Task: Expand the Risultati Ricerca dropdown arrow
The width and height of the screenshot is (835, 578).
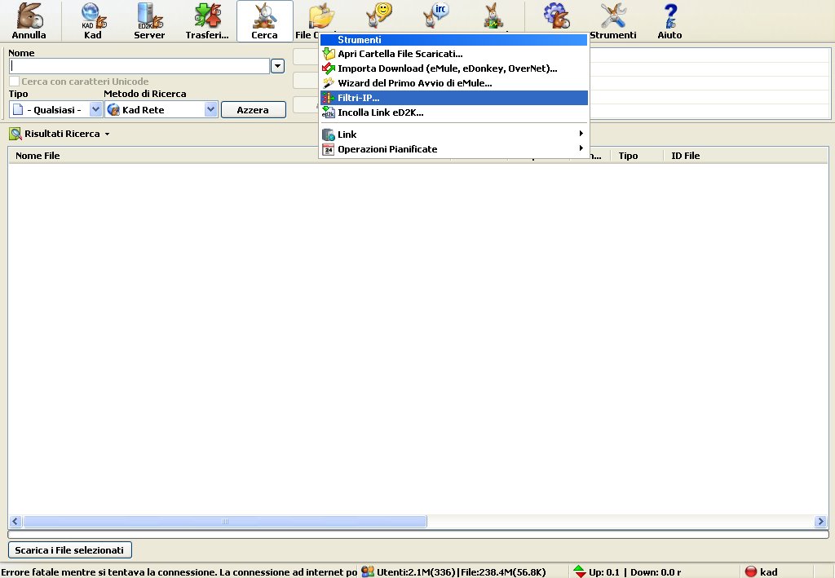Action: [x=107, y=135]
